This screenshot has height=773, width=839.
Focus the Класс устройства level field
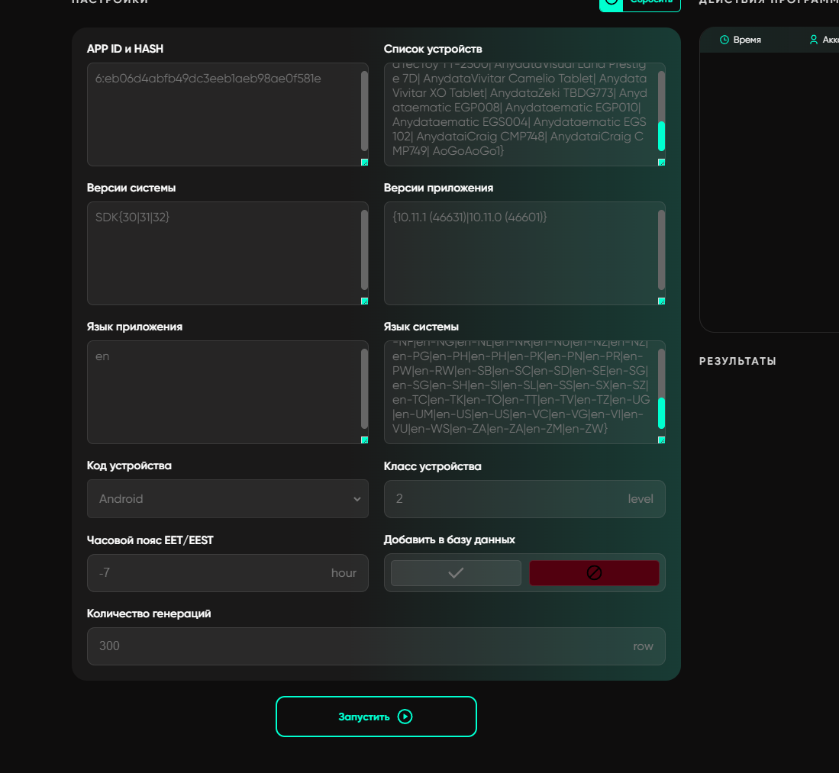(x=504, y=499)
